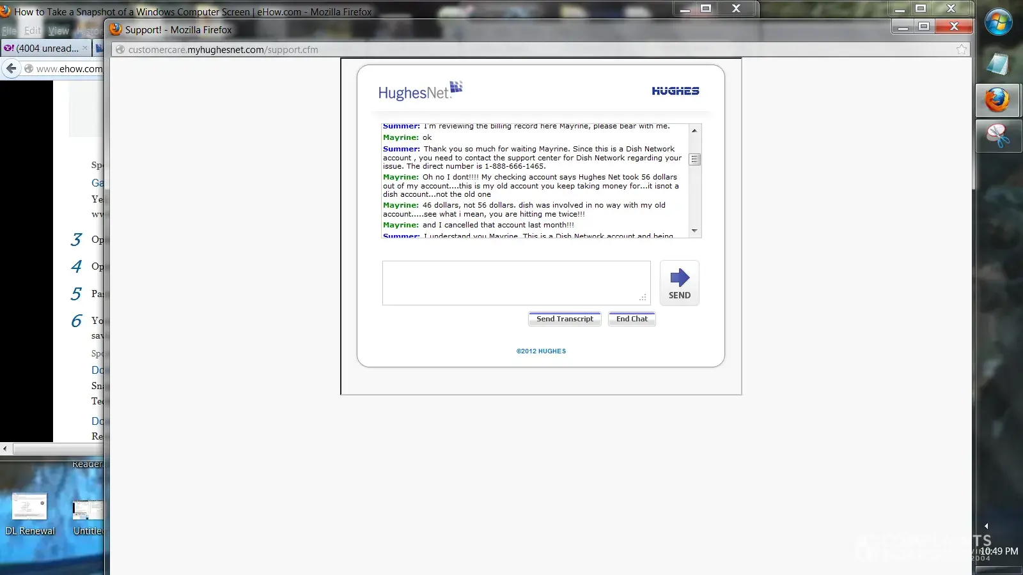The height and width of the screenshot is (575, 1023).
Task: Click the chat transcript scrollbar thumb
Action: [694, 159]
